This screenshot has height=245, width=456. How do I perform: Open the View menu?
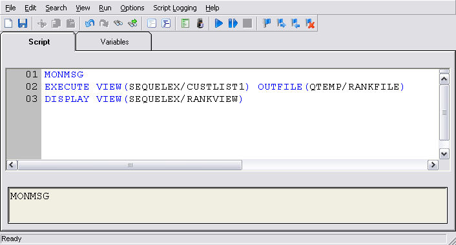click(83, 8)
